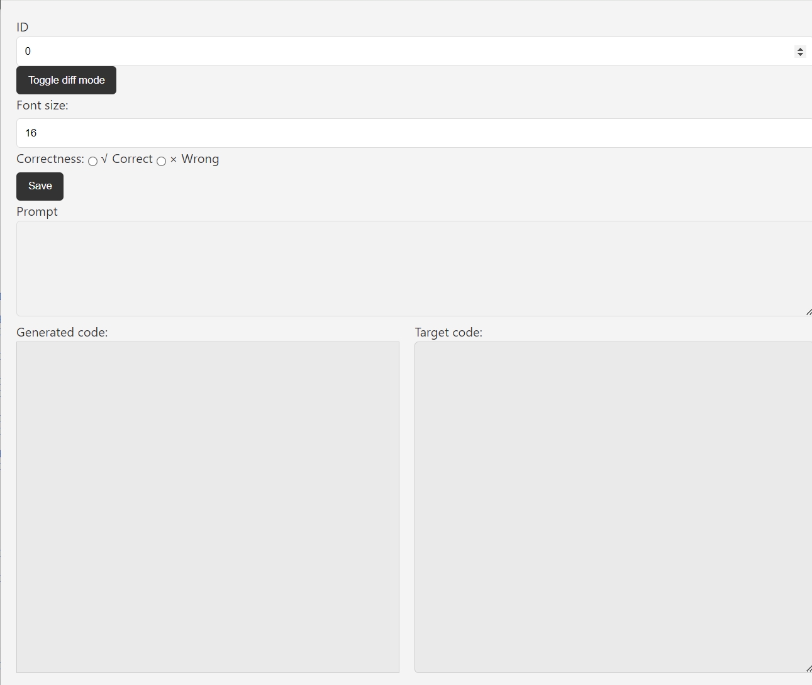The width and height of the screenshot is (812, 685).
Task: Click the 'Prompt' label text
Action: (x=37, y=211)
